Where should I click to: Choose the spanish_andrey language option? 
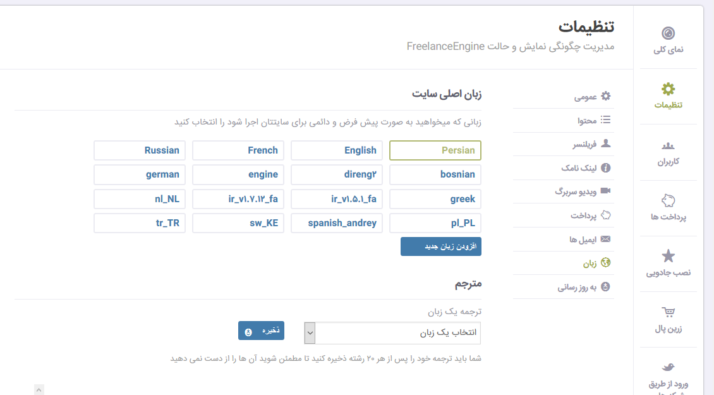[337, 223]
